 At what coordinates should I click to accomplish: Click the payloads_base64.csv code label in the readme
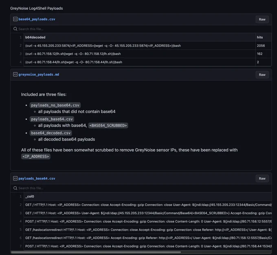click(x=52, y=119)
